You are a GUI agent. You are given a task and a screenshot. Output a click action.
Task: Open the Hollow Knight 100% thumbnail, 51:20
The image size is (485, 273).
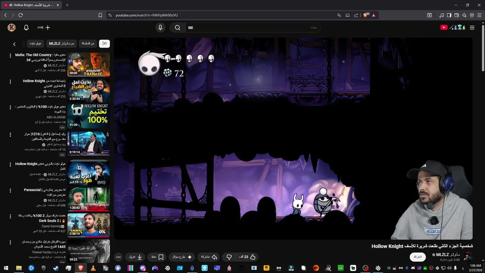[89, 116]
